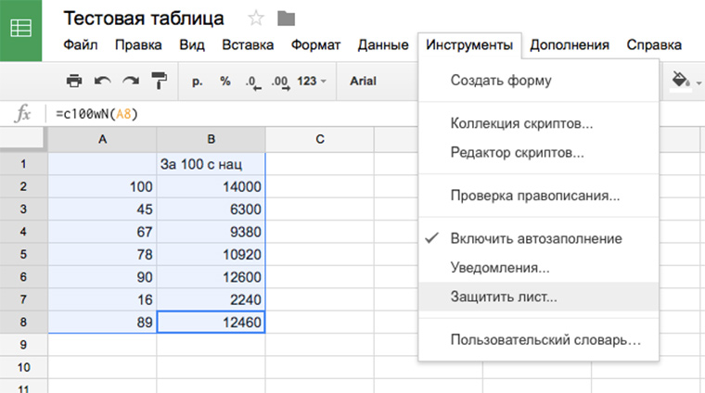Click the decrease decimal places button
Screen dimensions: 705x393
click(252, 82)
